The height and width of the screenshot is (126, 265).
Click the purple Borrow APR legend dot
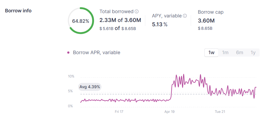(x=69, y=53)
